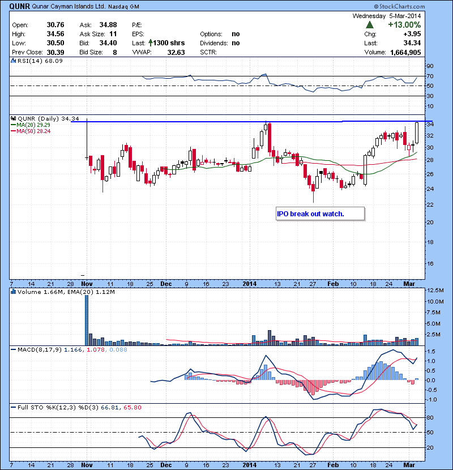This screenshot has width=453, height=470.
Task: Click the StockCharts.com attribution text
Action: [x=399, y=6]
